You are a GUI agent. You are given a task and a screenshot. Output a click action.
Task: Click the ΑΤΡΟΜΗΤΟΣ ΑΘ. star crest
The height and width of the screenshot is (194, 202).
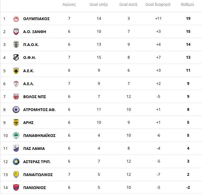(x=16, y=110)
